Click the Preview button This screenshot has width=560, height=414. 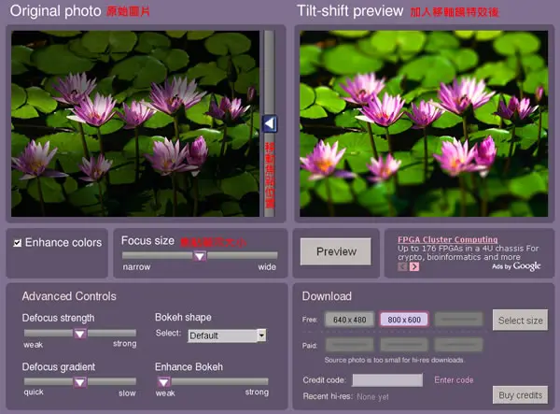336,251
